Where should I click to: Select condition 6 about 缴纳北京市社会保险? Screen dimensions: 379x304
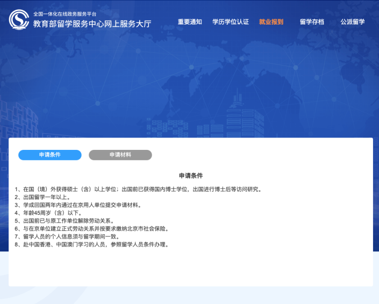pos(92,229)
